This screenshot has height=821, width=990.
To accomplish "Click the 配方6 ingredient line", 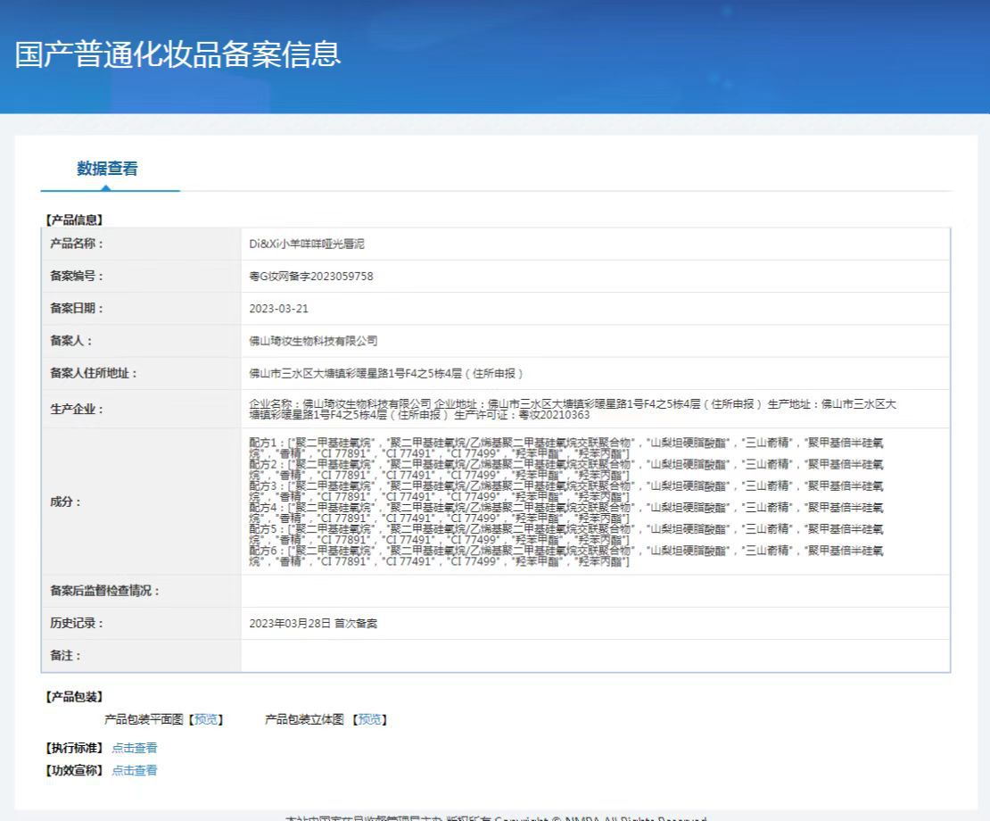I will click(x=566, y=556).
